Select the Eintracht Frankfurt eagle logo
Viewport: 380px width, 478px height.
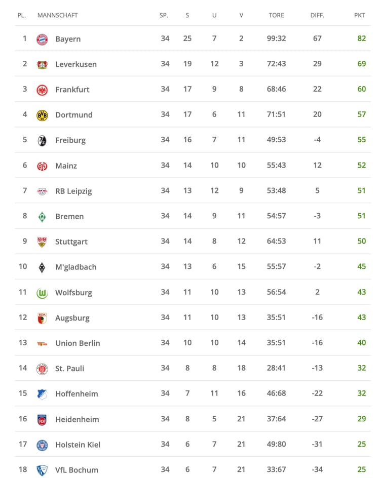click(x=42, y=90)
